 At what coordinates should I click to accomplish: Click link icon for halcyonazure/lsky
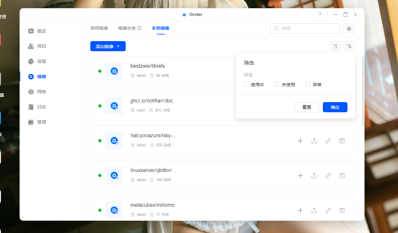328,141
